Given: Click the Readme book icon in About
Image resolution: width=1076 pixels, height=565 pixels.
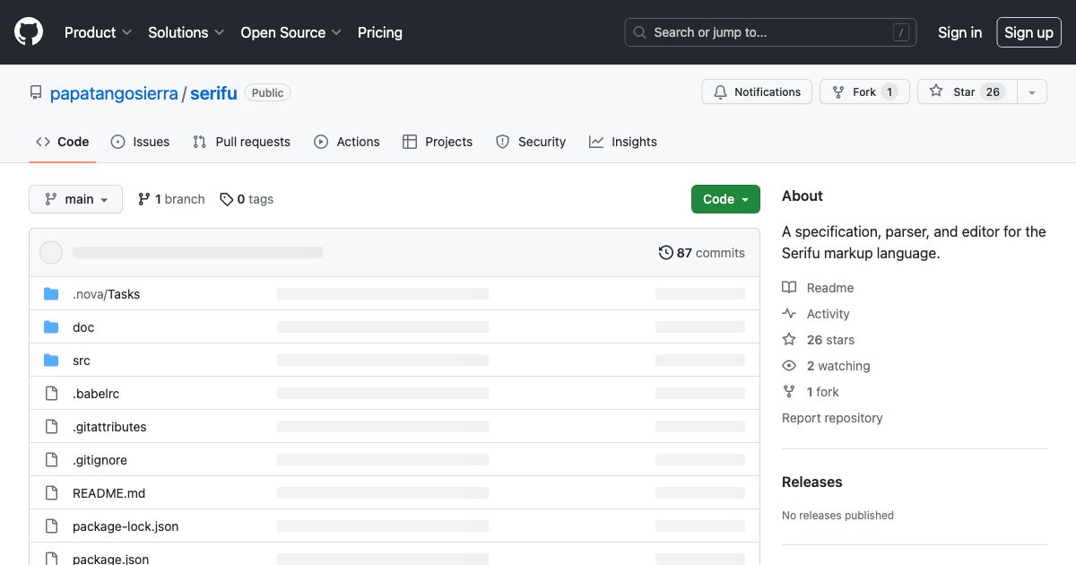Looking at the screenshot, I should 789,287.
